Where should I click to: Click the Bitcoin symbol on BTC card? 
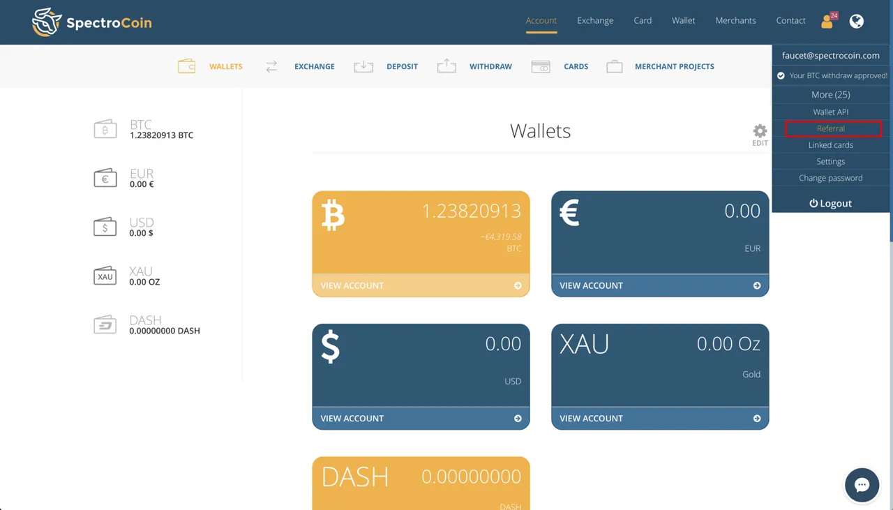[x=333, y=214]
